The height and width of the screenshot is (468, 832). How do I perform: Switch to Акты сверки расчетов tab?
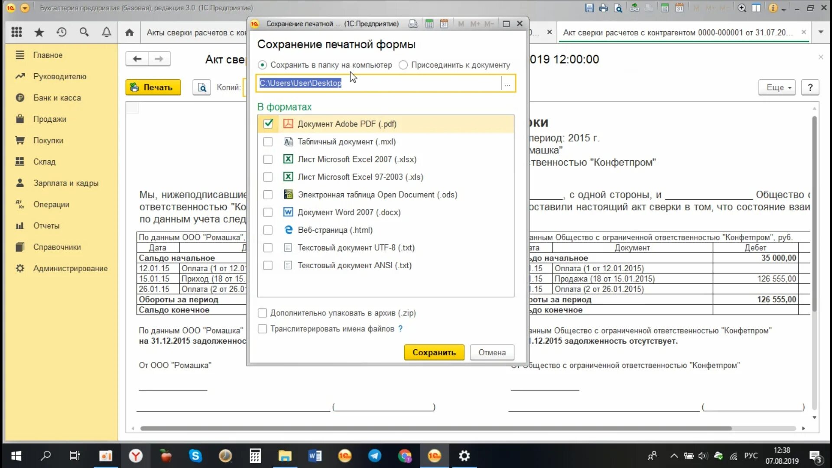[x=196, y=32]
